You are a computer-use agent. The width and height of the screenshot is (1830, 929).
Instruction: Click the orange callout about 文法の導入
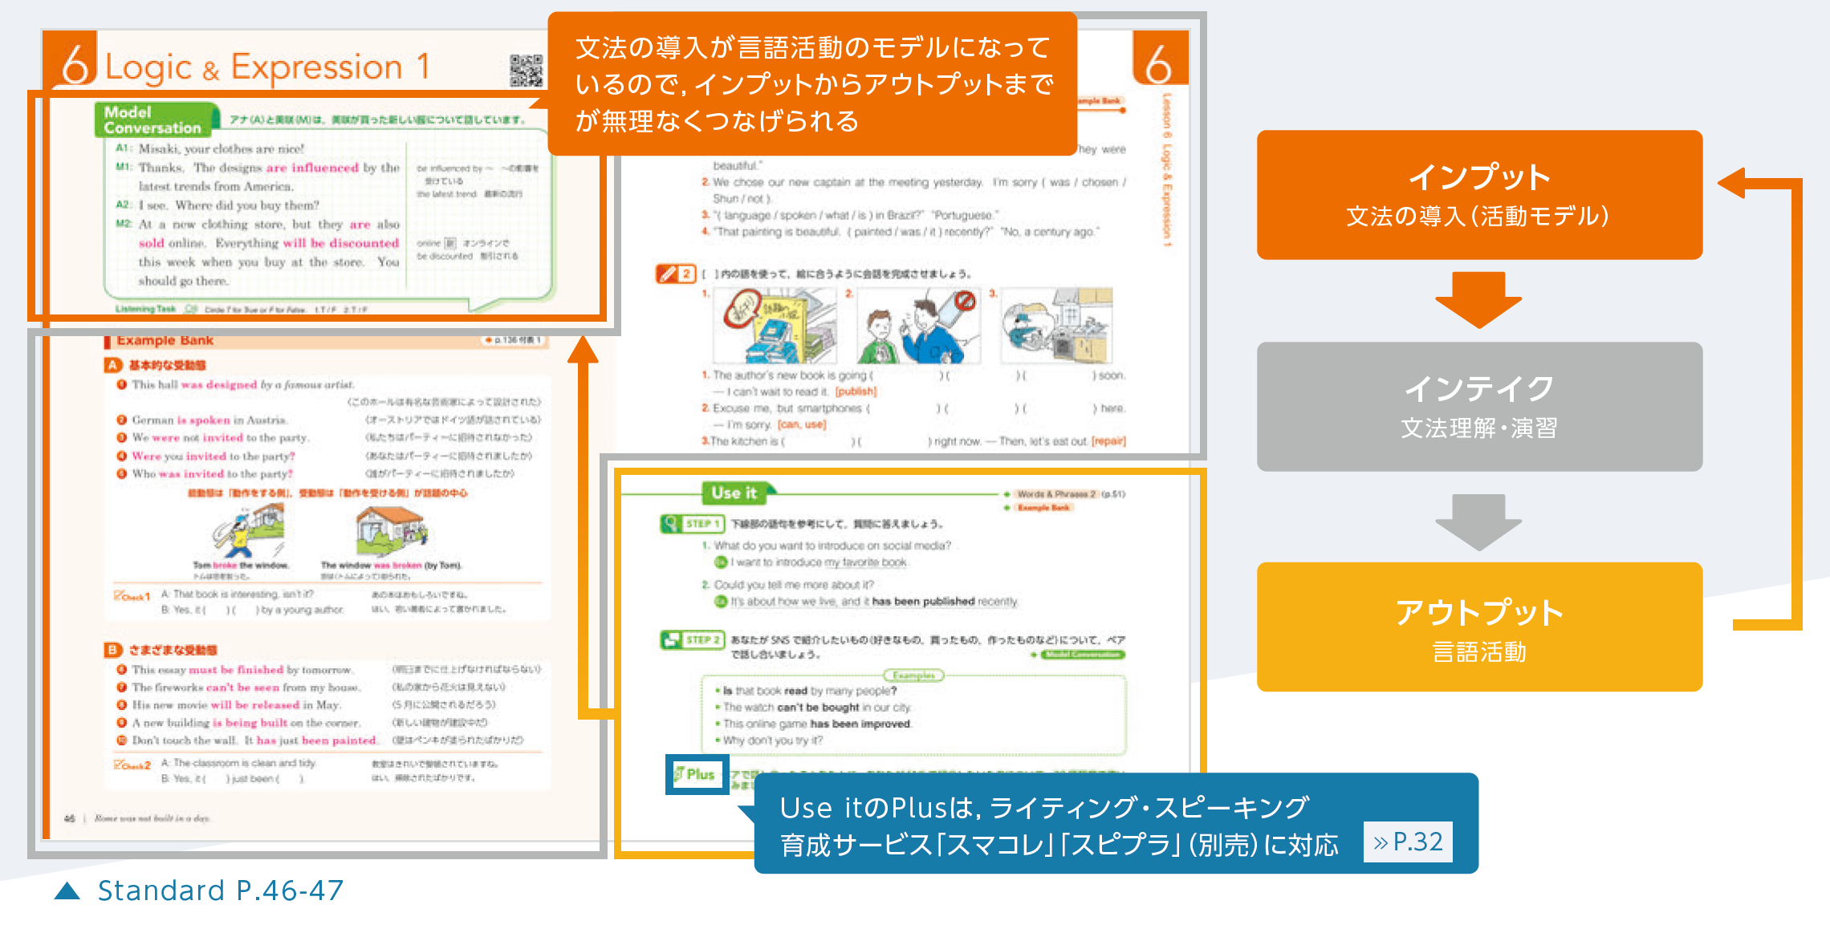tap(812, 84)
